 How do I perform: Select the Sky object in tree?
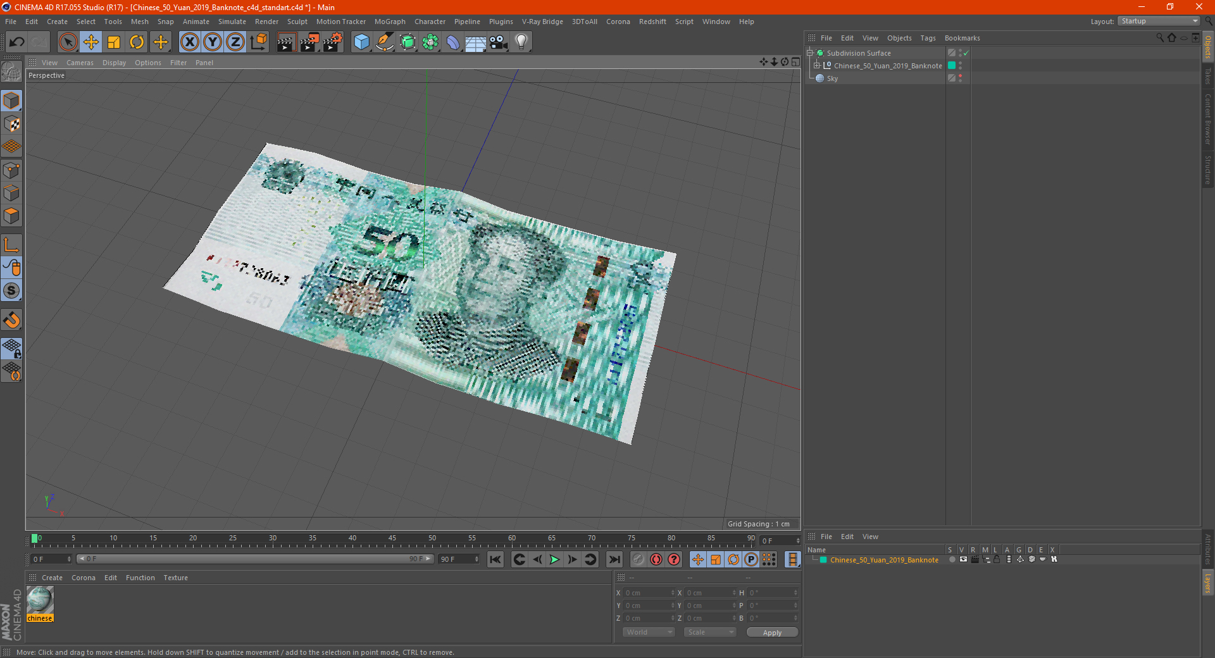pos(832,78)
